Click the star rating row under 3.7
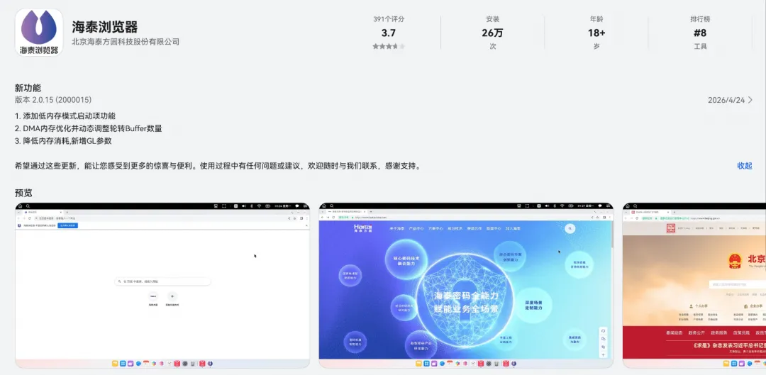Viewport: 766px width, 375px height. click(x=389, y=46)
